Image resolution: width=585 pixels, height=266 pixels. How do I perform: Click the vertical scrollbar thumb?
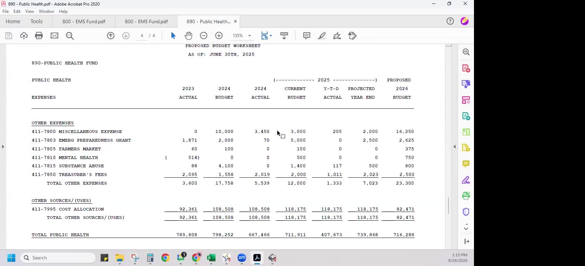pos(448,206)
